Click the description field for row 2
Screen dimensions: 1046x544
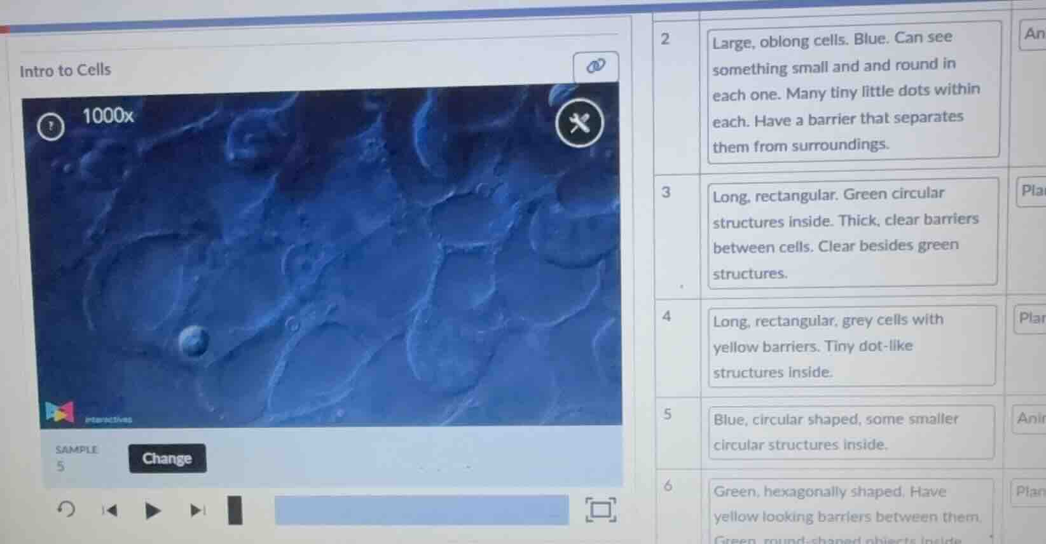coord(853,92)
